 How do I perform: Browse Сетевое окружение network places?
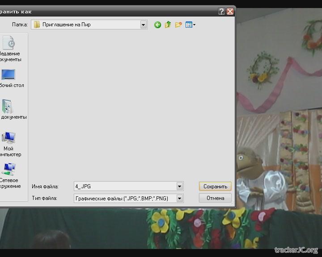click(9, 175)
